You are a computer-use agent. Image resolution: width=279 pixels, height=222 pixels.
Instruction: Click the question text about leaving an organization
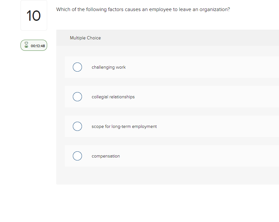(x=143, y=9)
